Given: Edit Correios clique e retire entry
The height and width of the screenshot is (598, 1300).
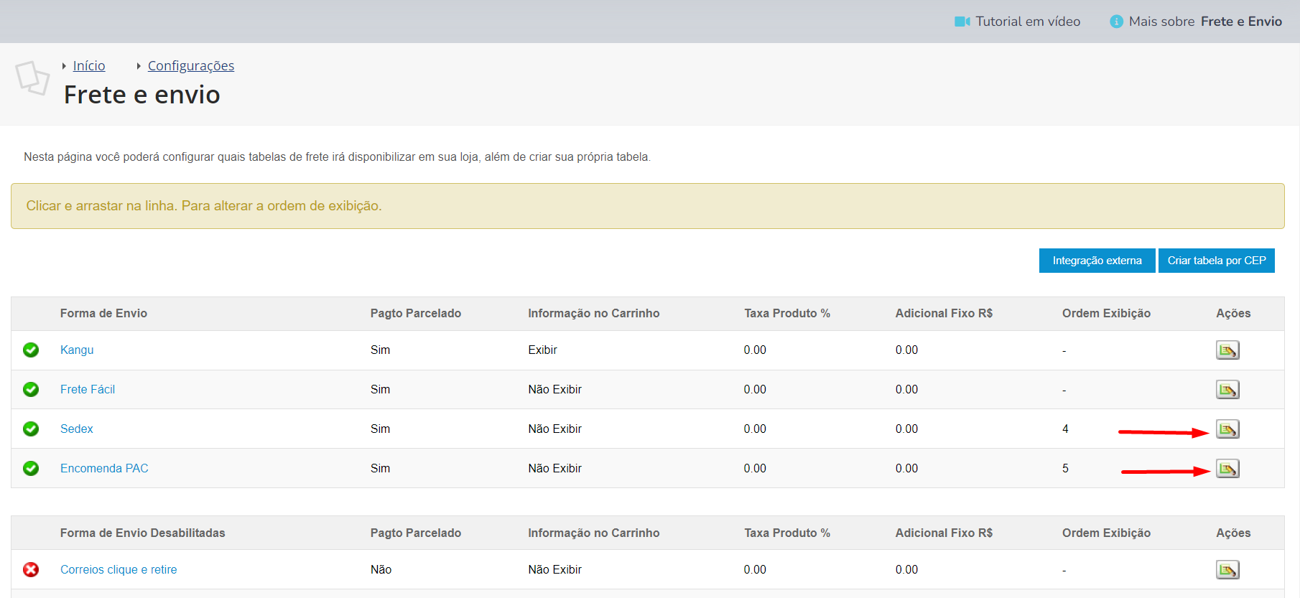Looking at the screenshot, I should [x=1227, y=570].
